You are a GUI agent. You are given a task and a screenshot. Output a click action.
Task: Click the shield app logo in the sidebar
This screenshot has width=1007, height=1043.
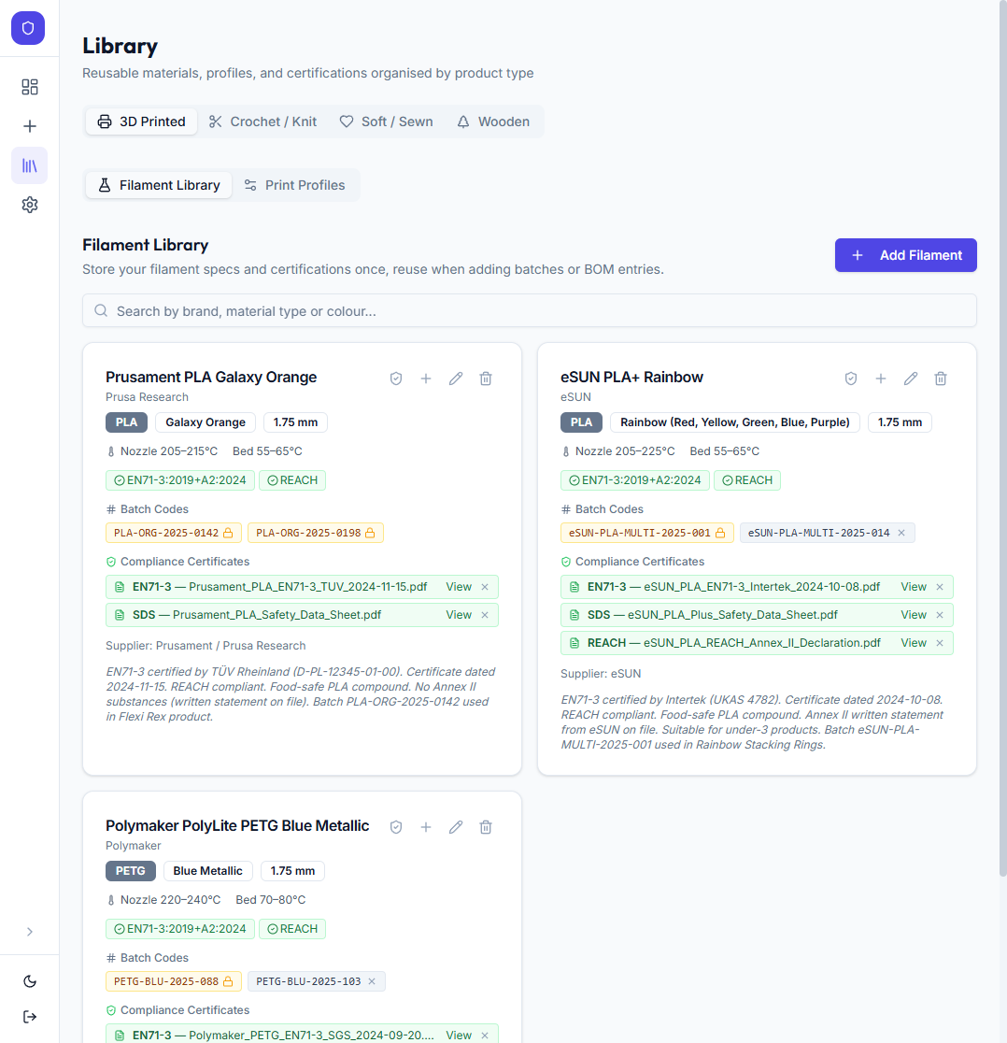point(28,28)
